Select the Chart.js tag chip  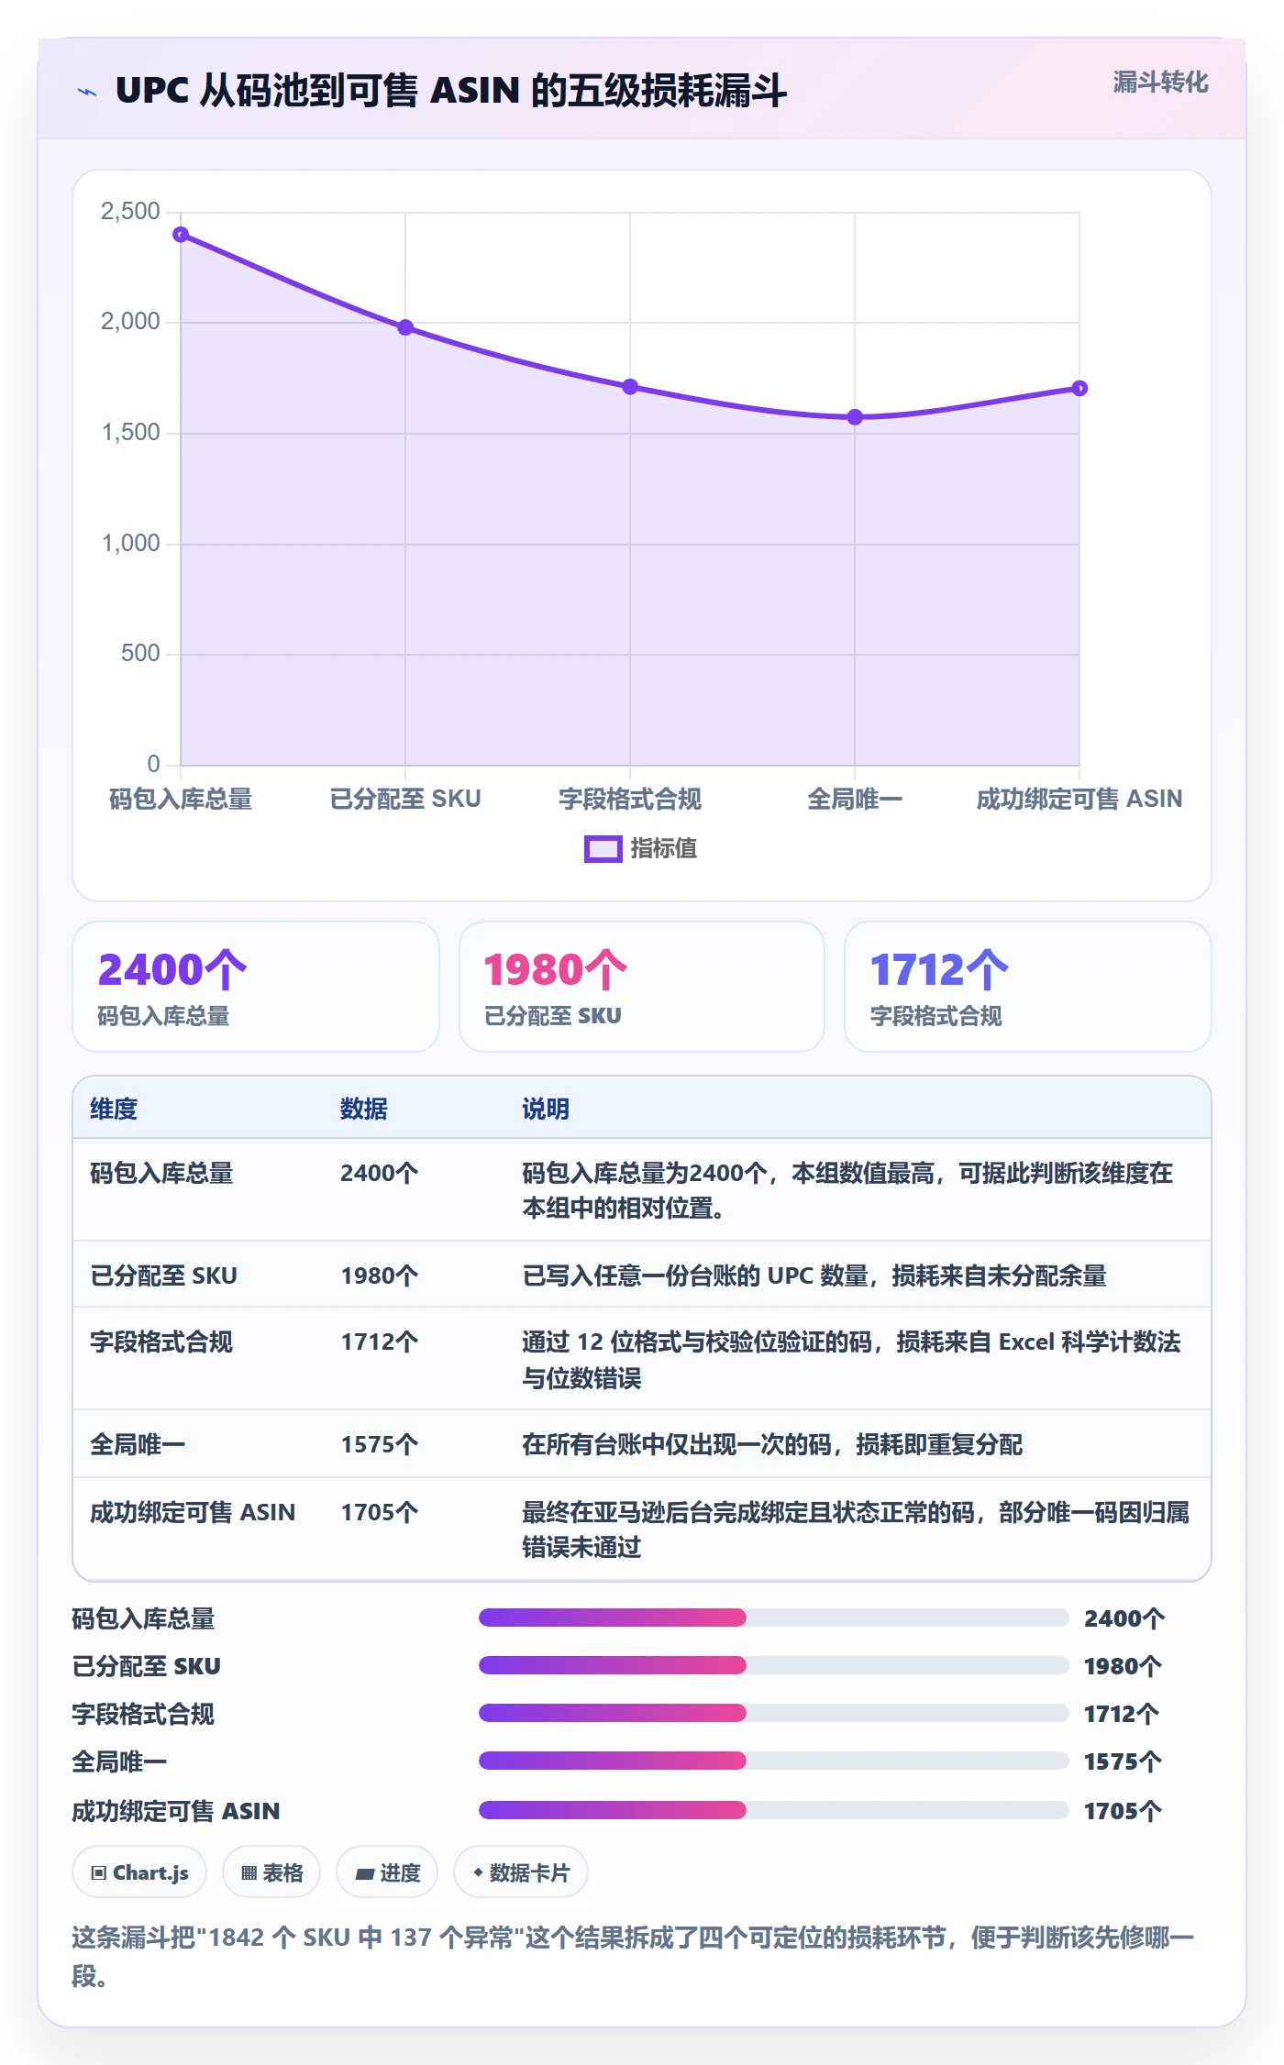coord(139,1872)
